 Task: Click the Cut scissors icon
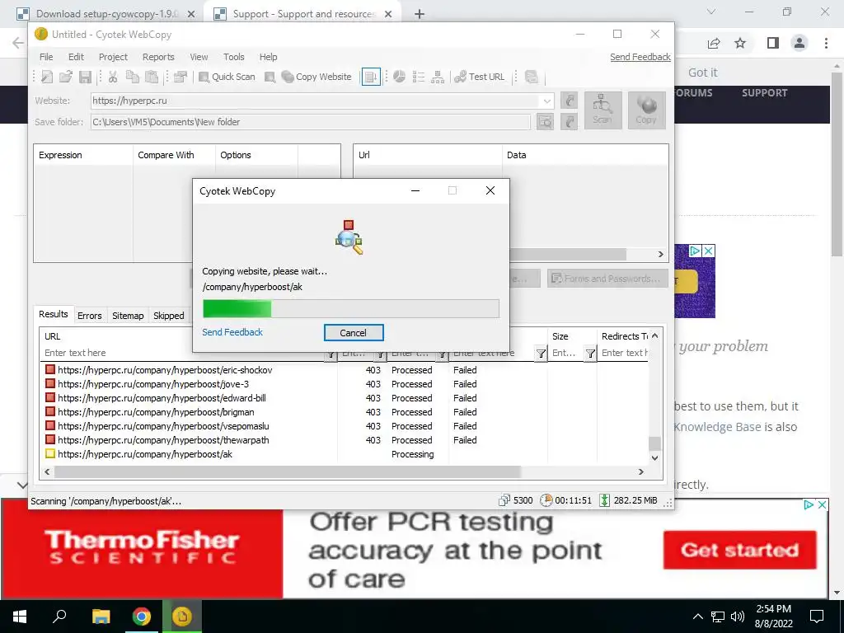(x=113, y=77)
